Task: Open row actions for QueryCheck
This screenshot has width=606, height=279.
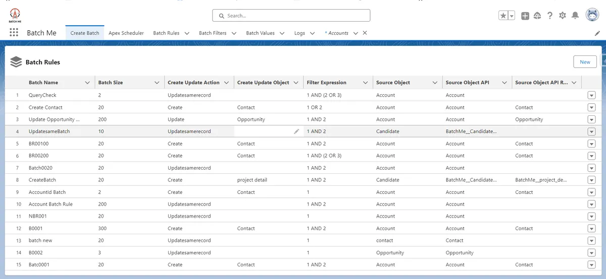Action: pos(591,95)
